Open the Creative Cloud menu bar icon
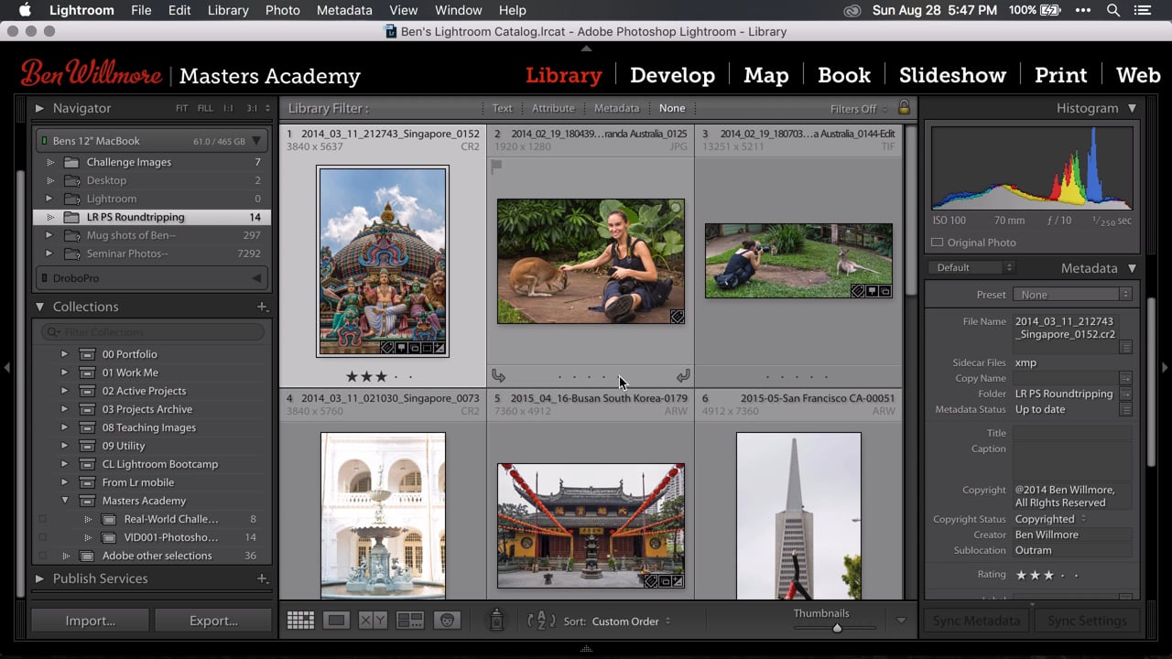Viewport: 1172px width, 659px height. [852, 10]
